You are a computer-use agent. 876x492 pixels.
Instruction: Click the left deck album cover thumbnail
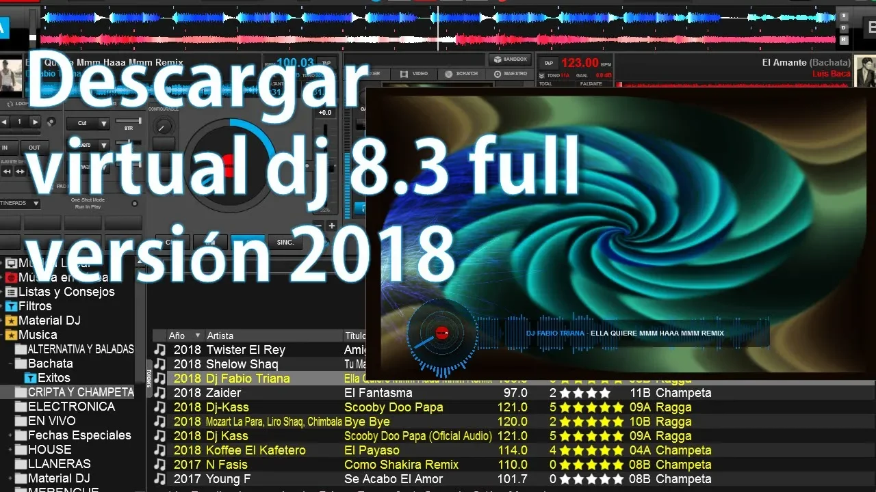coord(10,74)
